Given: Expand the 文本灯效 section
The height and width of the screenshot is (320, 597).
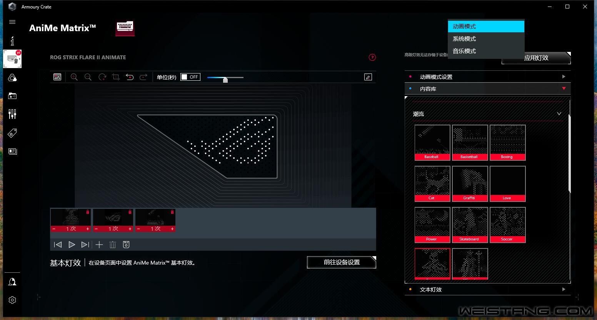Looking at the screenshot, I should tap(487, 290).
